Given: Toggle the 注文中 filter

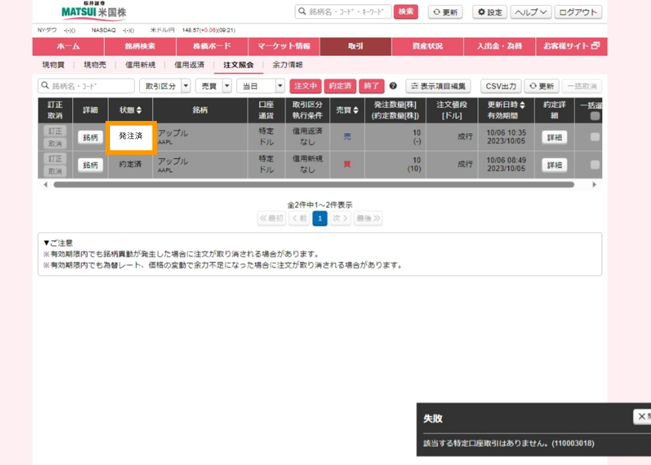Looking at the screenshot, I should click(x=305, y=86).
